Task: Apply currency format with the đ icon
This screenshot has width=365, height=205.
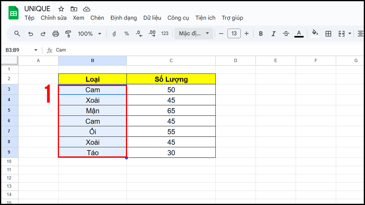Action: click(114, 34)
